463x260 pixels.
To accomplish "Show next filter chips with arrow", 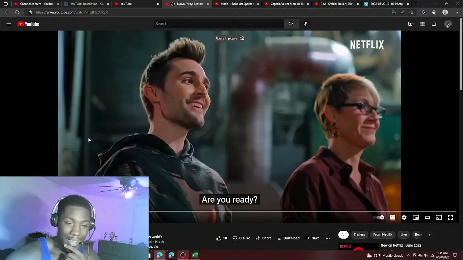I will click(x=429, y=235).
